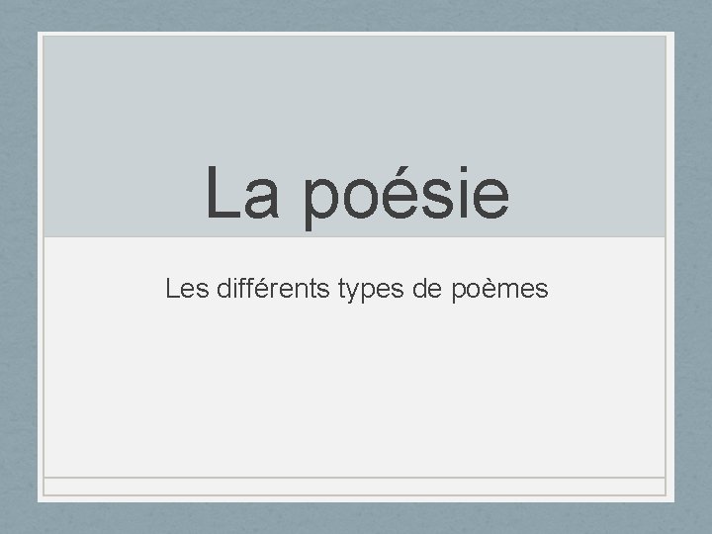Click the divider line between gray and white panels
Screen dimensions: 712x534
[x=356, y=236]
